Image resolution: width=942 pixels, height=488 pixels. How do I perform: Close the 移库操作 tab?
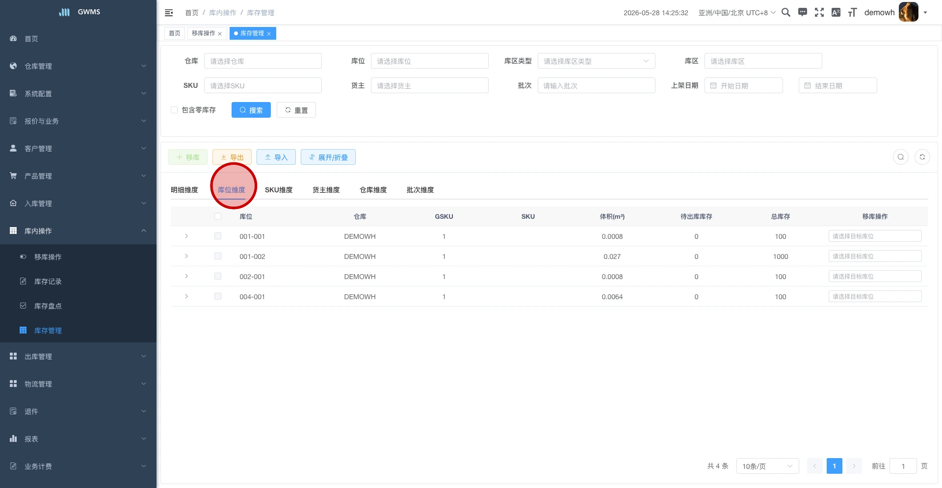click(220, 34)
